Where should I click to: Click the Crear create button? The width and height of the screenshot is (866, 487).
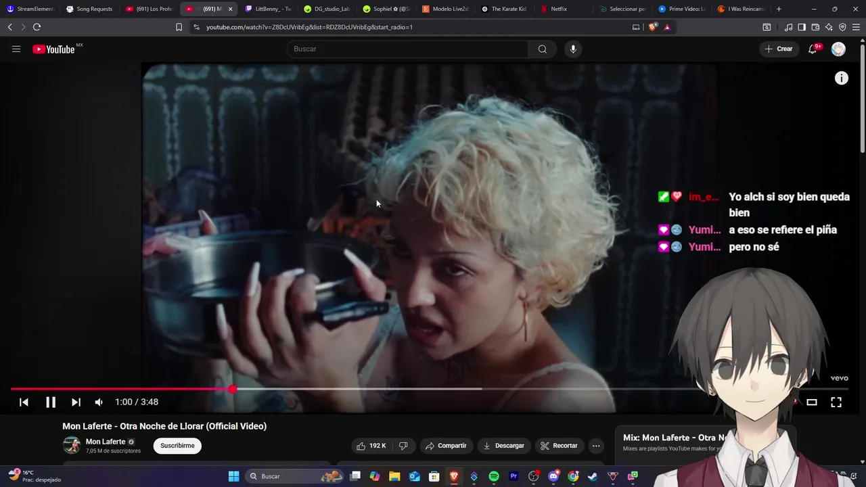779,49
